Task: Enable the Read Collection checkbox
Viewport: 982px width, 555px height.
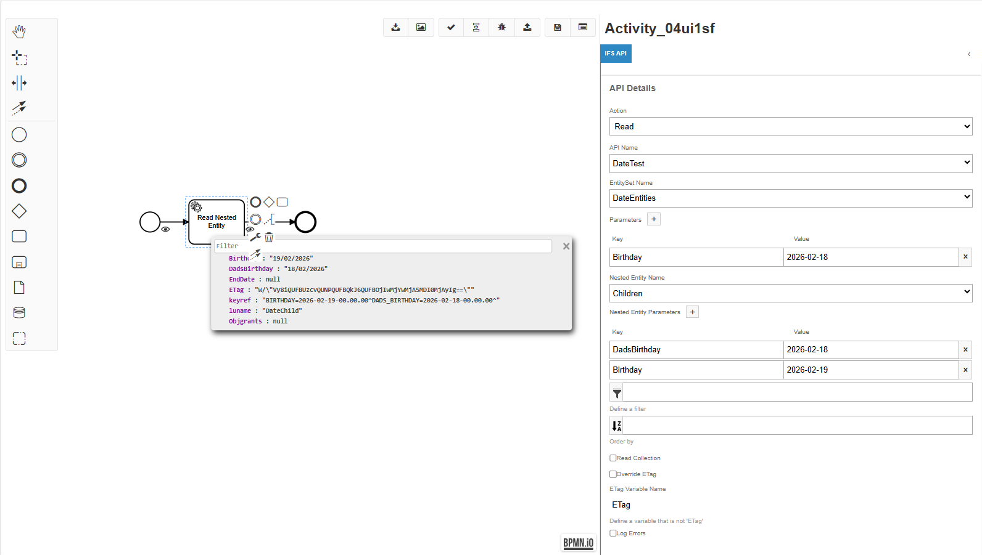Action: (x=613, y=458)
